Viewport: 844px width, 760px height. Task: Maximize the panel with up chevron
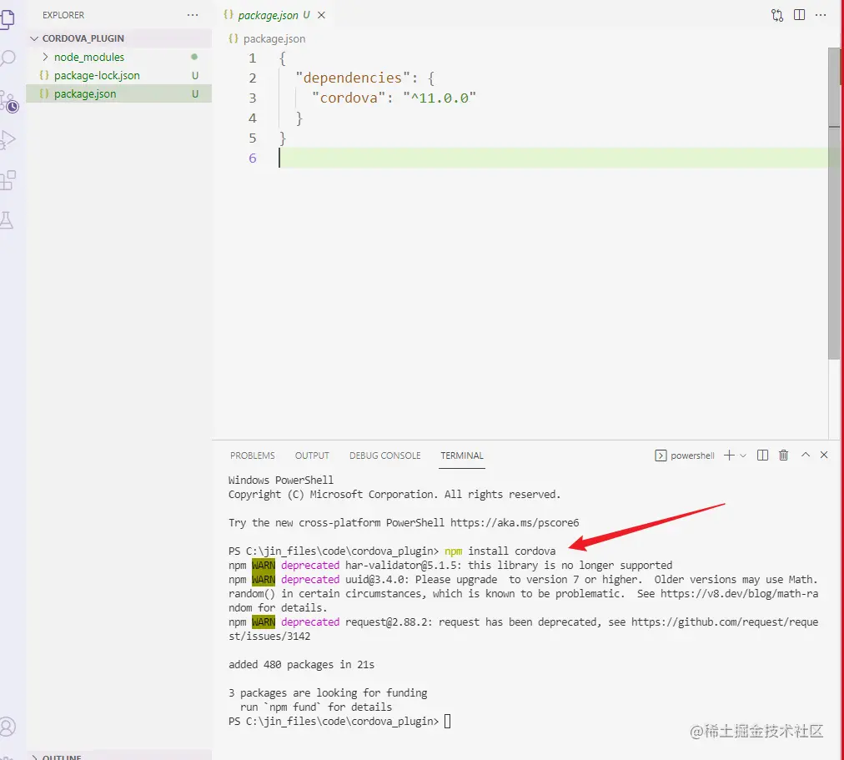(x=806, y=455)
